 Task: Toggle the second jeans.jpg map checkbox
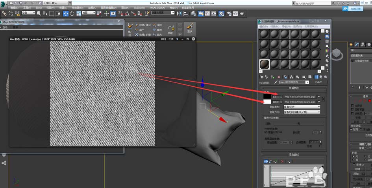pos(319,102)
